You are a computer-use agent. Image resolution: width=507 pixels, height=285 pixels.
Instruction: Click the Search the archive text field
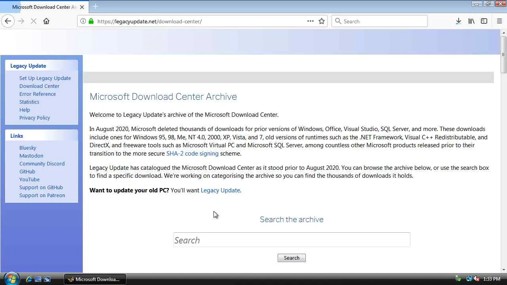(x=292, y=240)
